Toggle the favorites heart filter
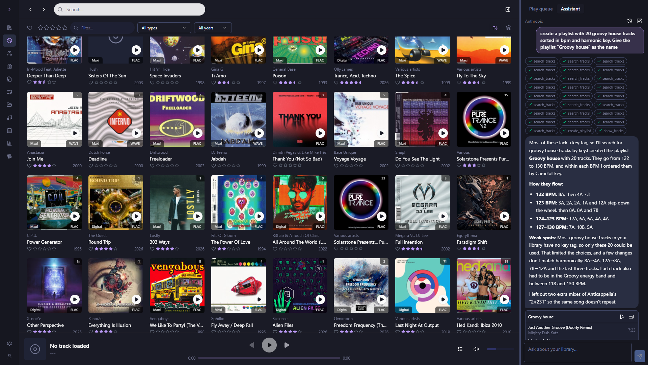This screenshot has width=648, height=365. point(30,28)
